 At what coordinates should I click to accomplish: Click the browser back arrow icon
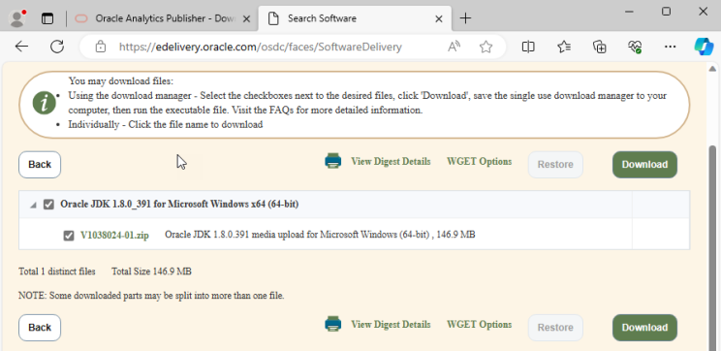click(x=21, y=47)
